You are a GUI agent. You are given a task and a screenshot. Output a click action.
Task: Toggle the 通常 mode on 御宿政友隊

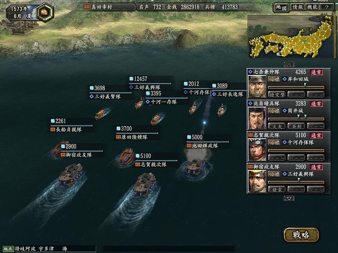316,167
